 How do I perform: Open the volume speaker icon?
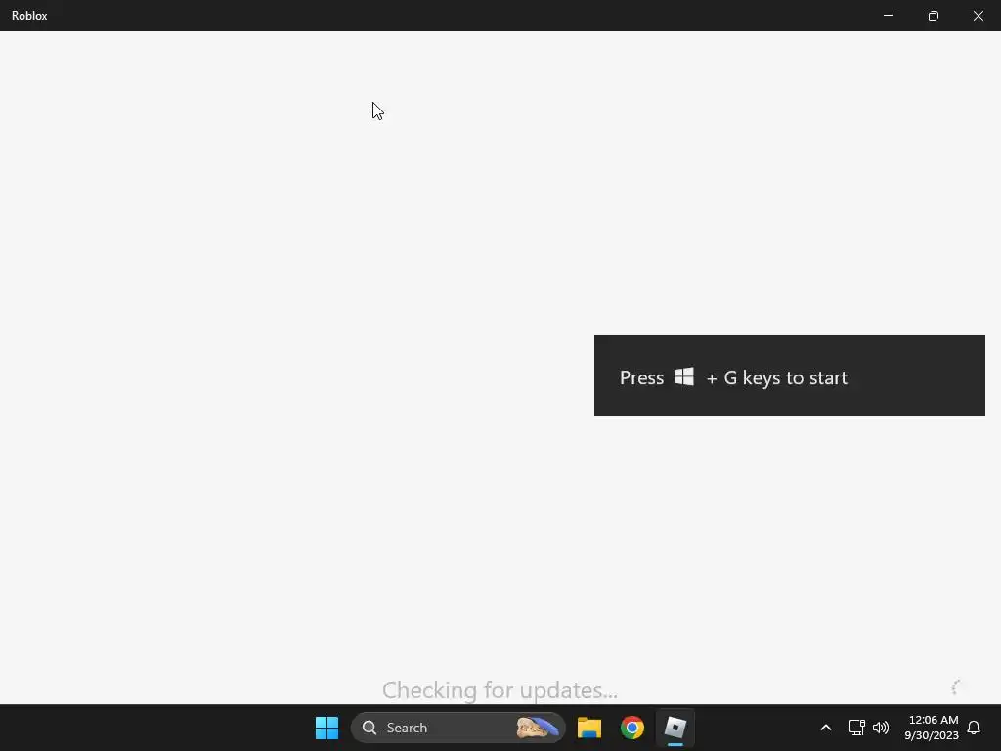pyautogui.click(x=881, y=728)
